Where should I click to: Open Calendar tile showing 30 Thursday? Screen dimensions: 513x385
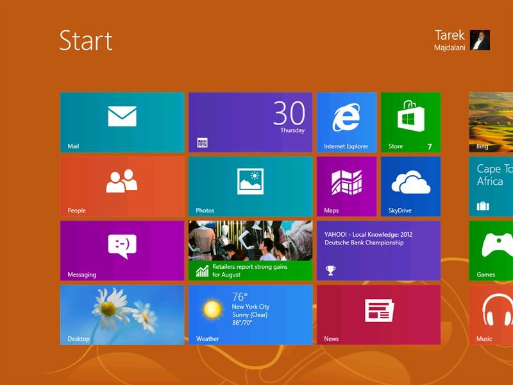click(250, 122)
